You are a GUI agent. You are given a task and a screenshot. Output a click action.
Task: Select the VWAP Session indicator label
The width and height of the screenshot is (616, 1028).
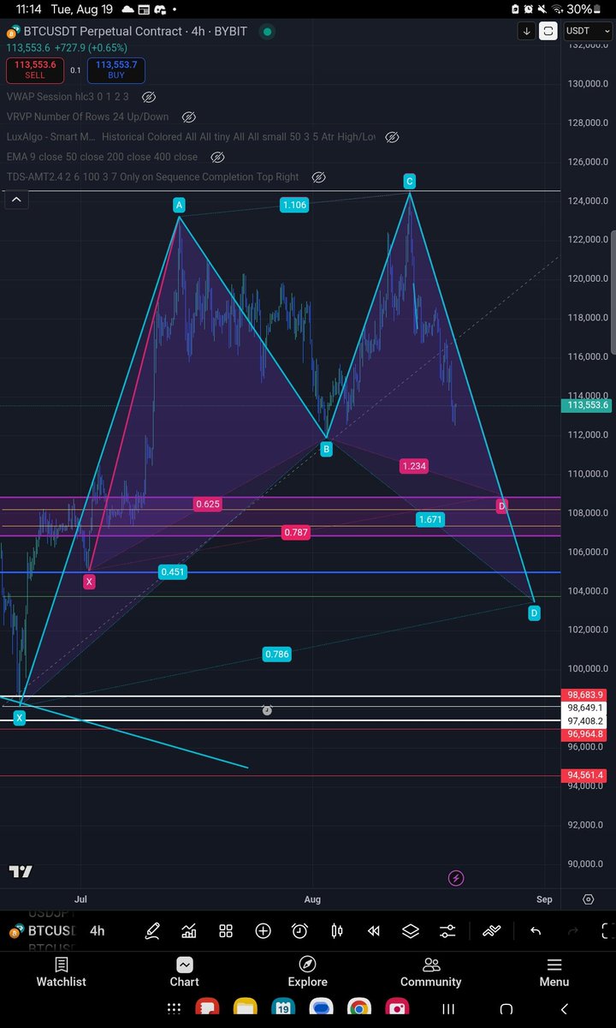pyautogui.click(x=68, y=97)
